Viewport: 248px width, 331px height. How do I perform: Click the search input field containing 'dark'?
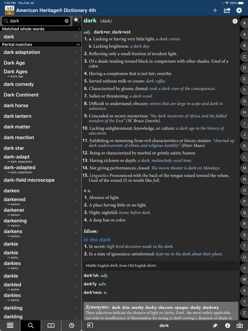pos(35,21)
